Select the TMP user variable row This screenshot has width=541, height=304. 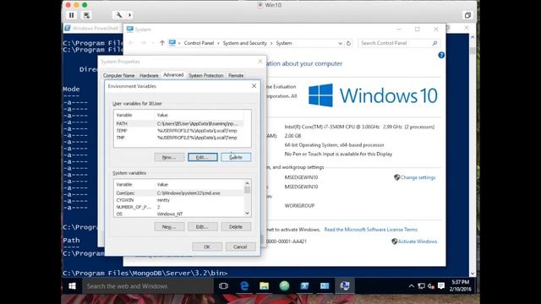coord(179,138)
